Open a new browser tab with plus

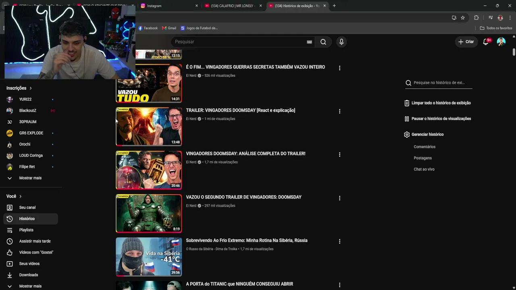(x=334, y=6)
